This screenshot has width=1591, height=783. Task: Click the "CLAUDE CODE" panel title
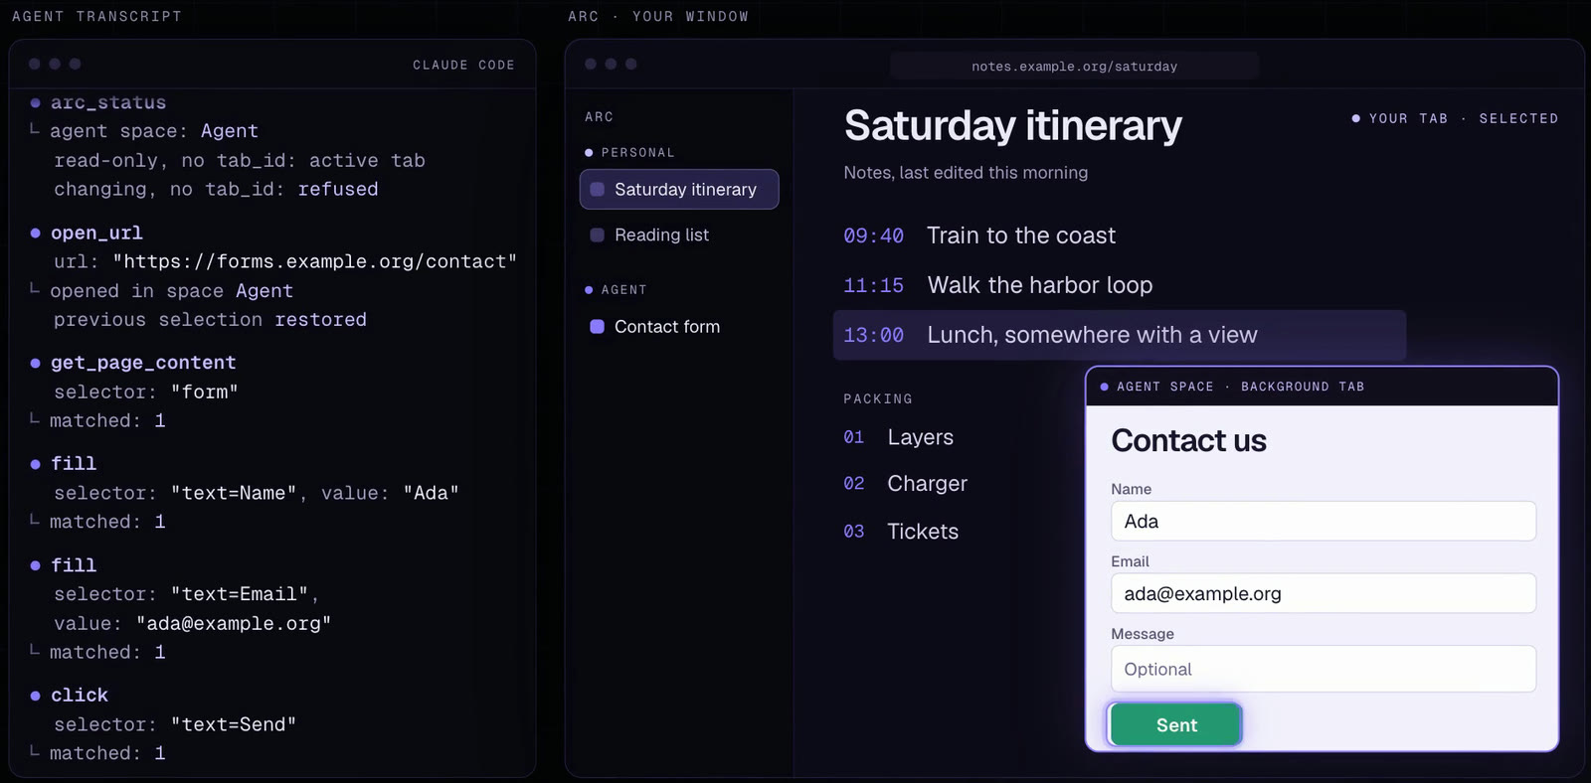[x=463, y=66]
